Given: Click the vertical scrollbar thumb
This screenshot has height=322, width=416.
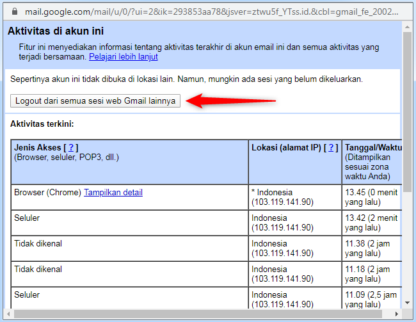Looking at the screenshot, I should click(407, 111).
